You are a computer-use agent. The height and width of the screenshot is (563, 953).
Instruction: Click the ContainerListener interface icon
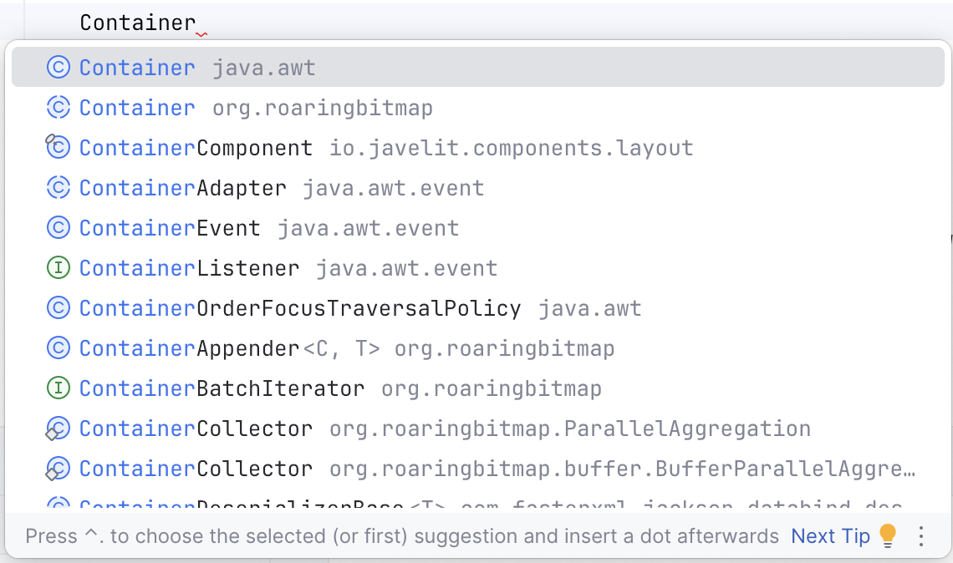point(58,268)
